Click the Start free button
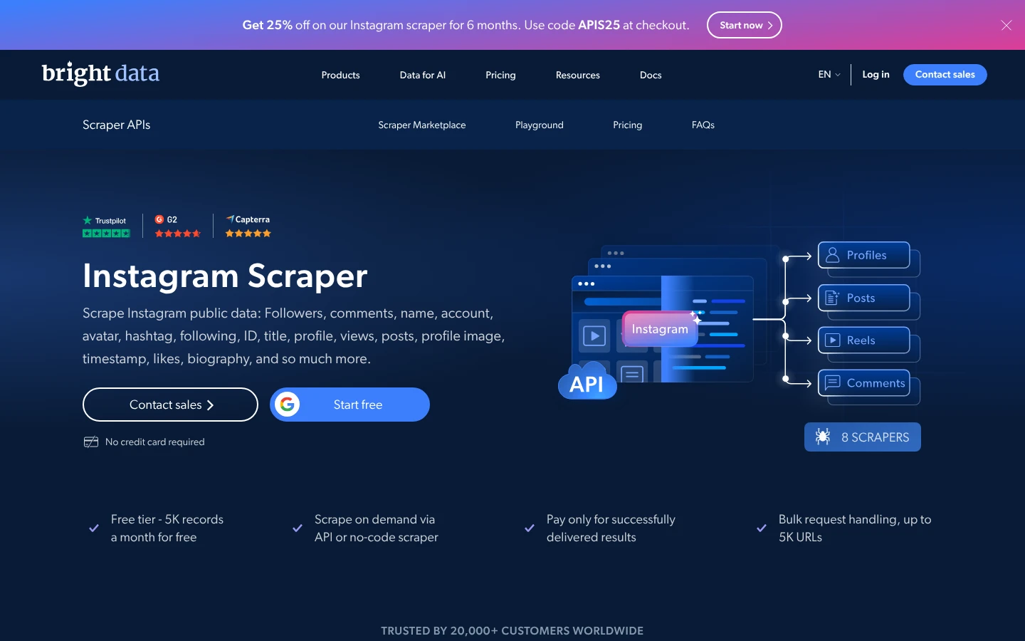Viewport: 1025px width, 641px height. 349,405
